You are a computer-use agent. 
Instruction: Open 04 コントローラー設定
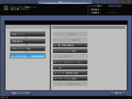click(x=70, y=51)
